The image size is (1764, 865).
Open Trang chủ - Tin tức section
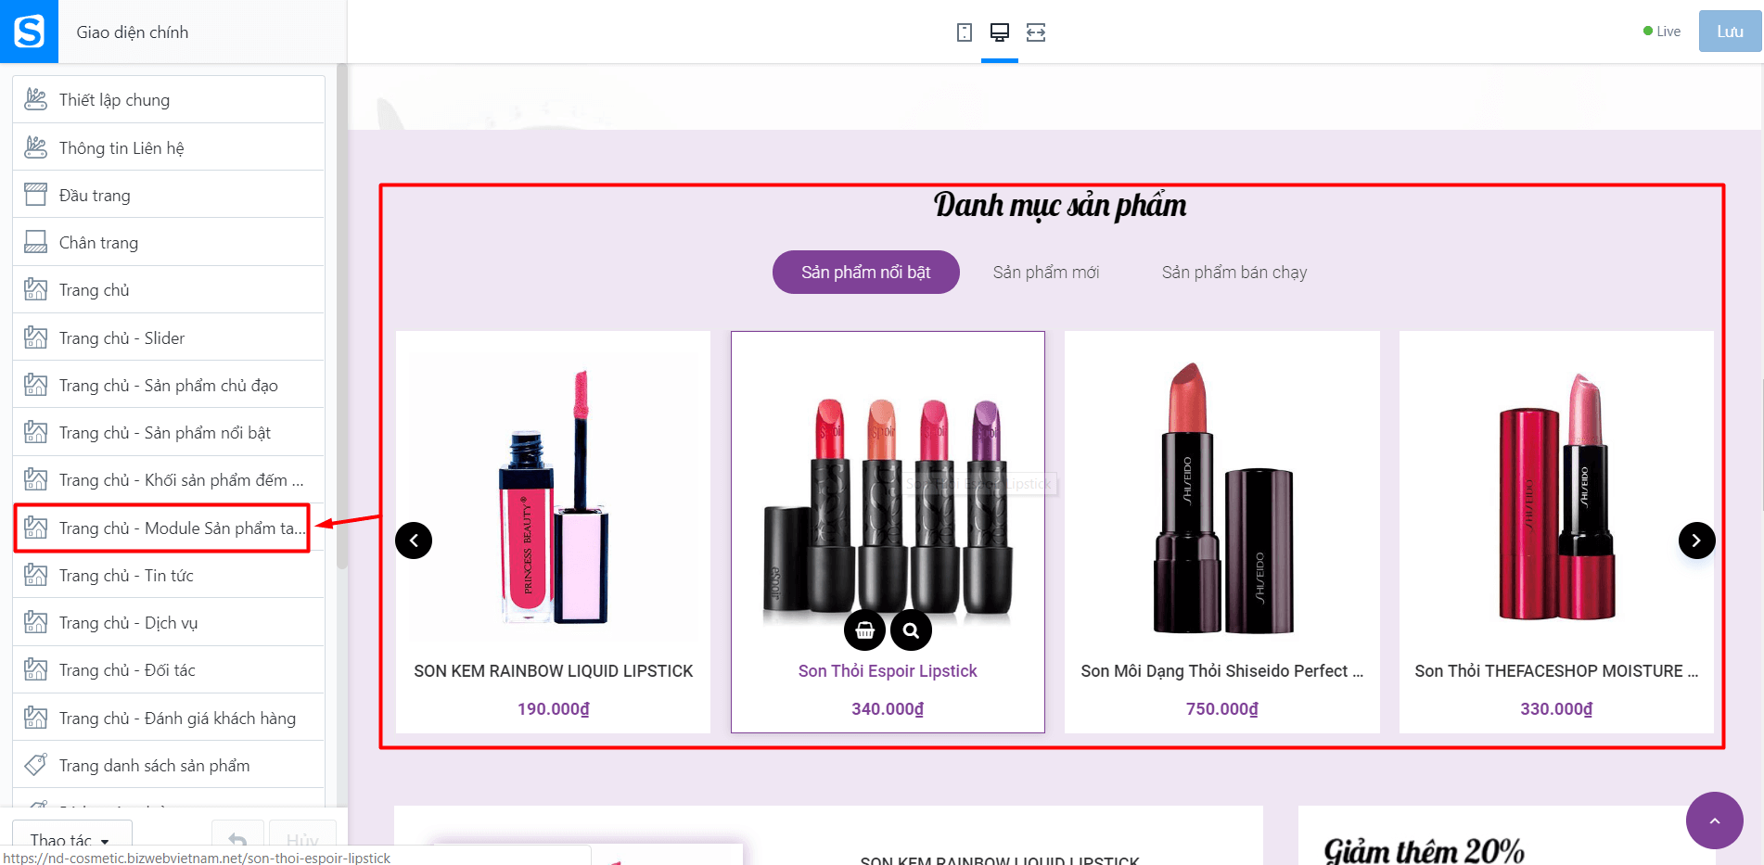coord(169,575)
